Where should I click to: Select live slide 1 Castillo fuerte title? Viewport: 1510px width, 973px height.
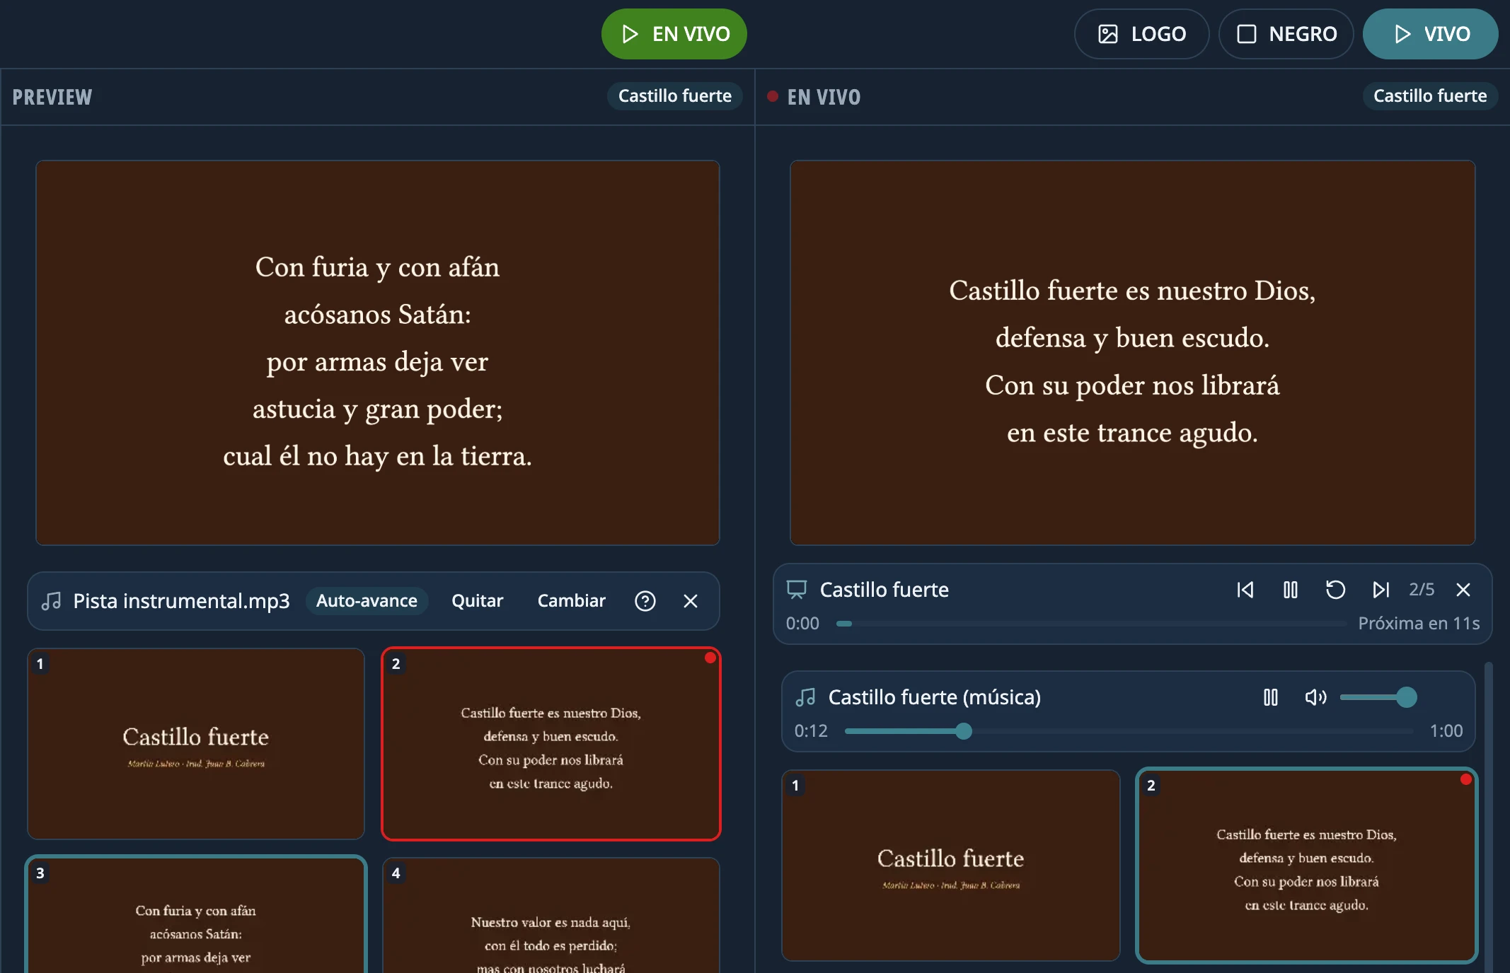point(950,866)
